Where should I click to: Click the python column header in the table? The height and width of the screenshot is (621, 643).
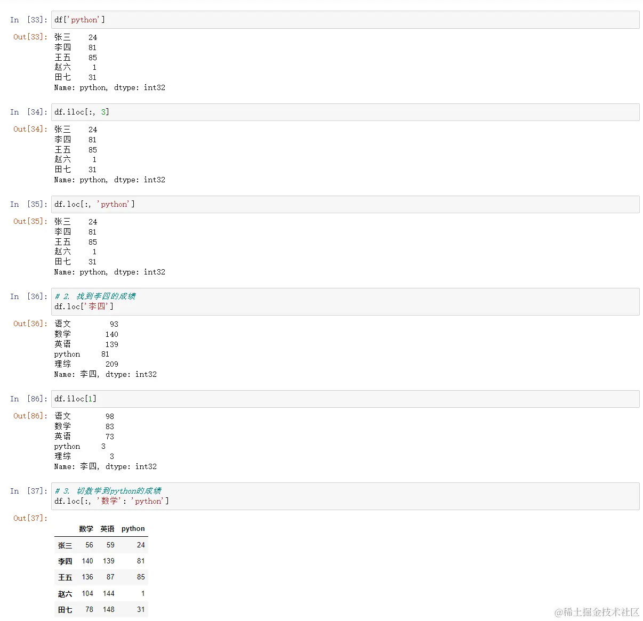point(133,529)
